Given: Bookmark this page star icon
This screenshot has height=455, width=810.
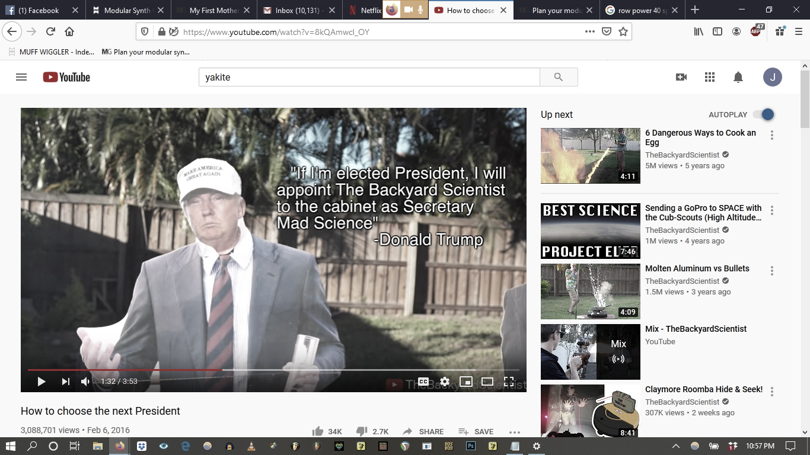Looking at the screenshot, I should (x=623, y=32).
